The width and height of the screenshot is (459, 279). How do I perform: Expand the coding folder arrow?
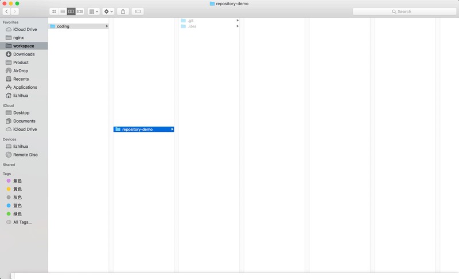(x=107, y=26)
